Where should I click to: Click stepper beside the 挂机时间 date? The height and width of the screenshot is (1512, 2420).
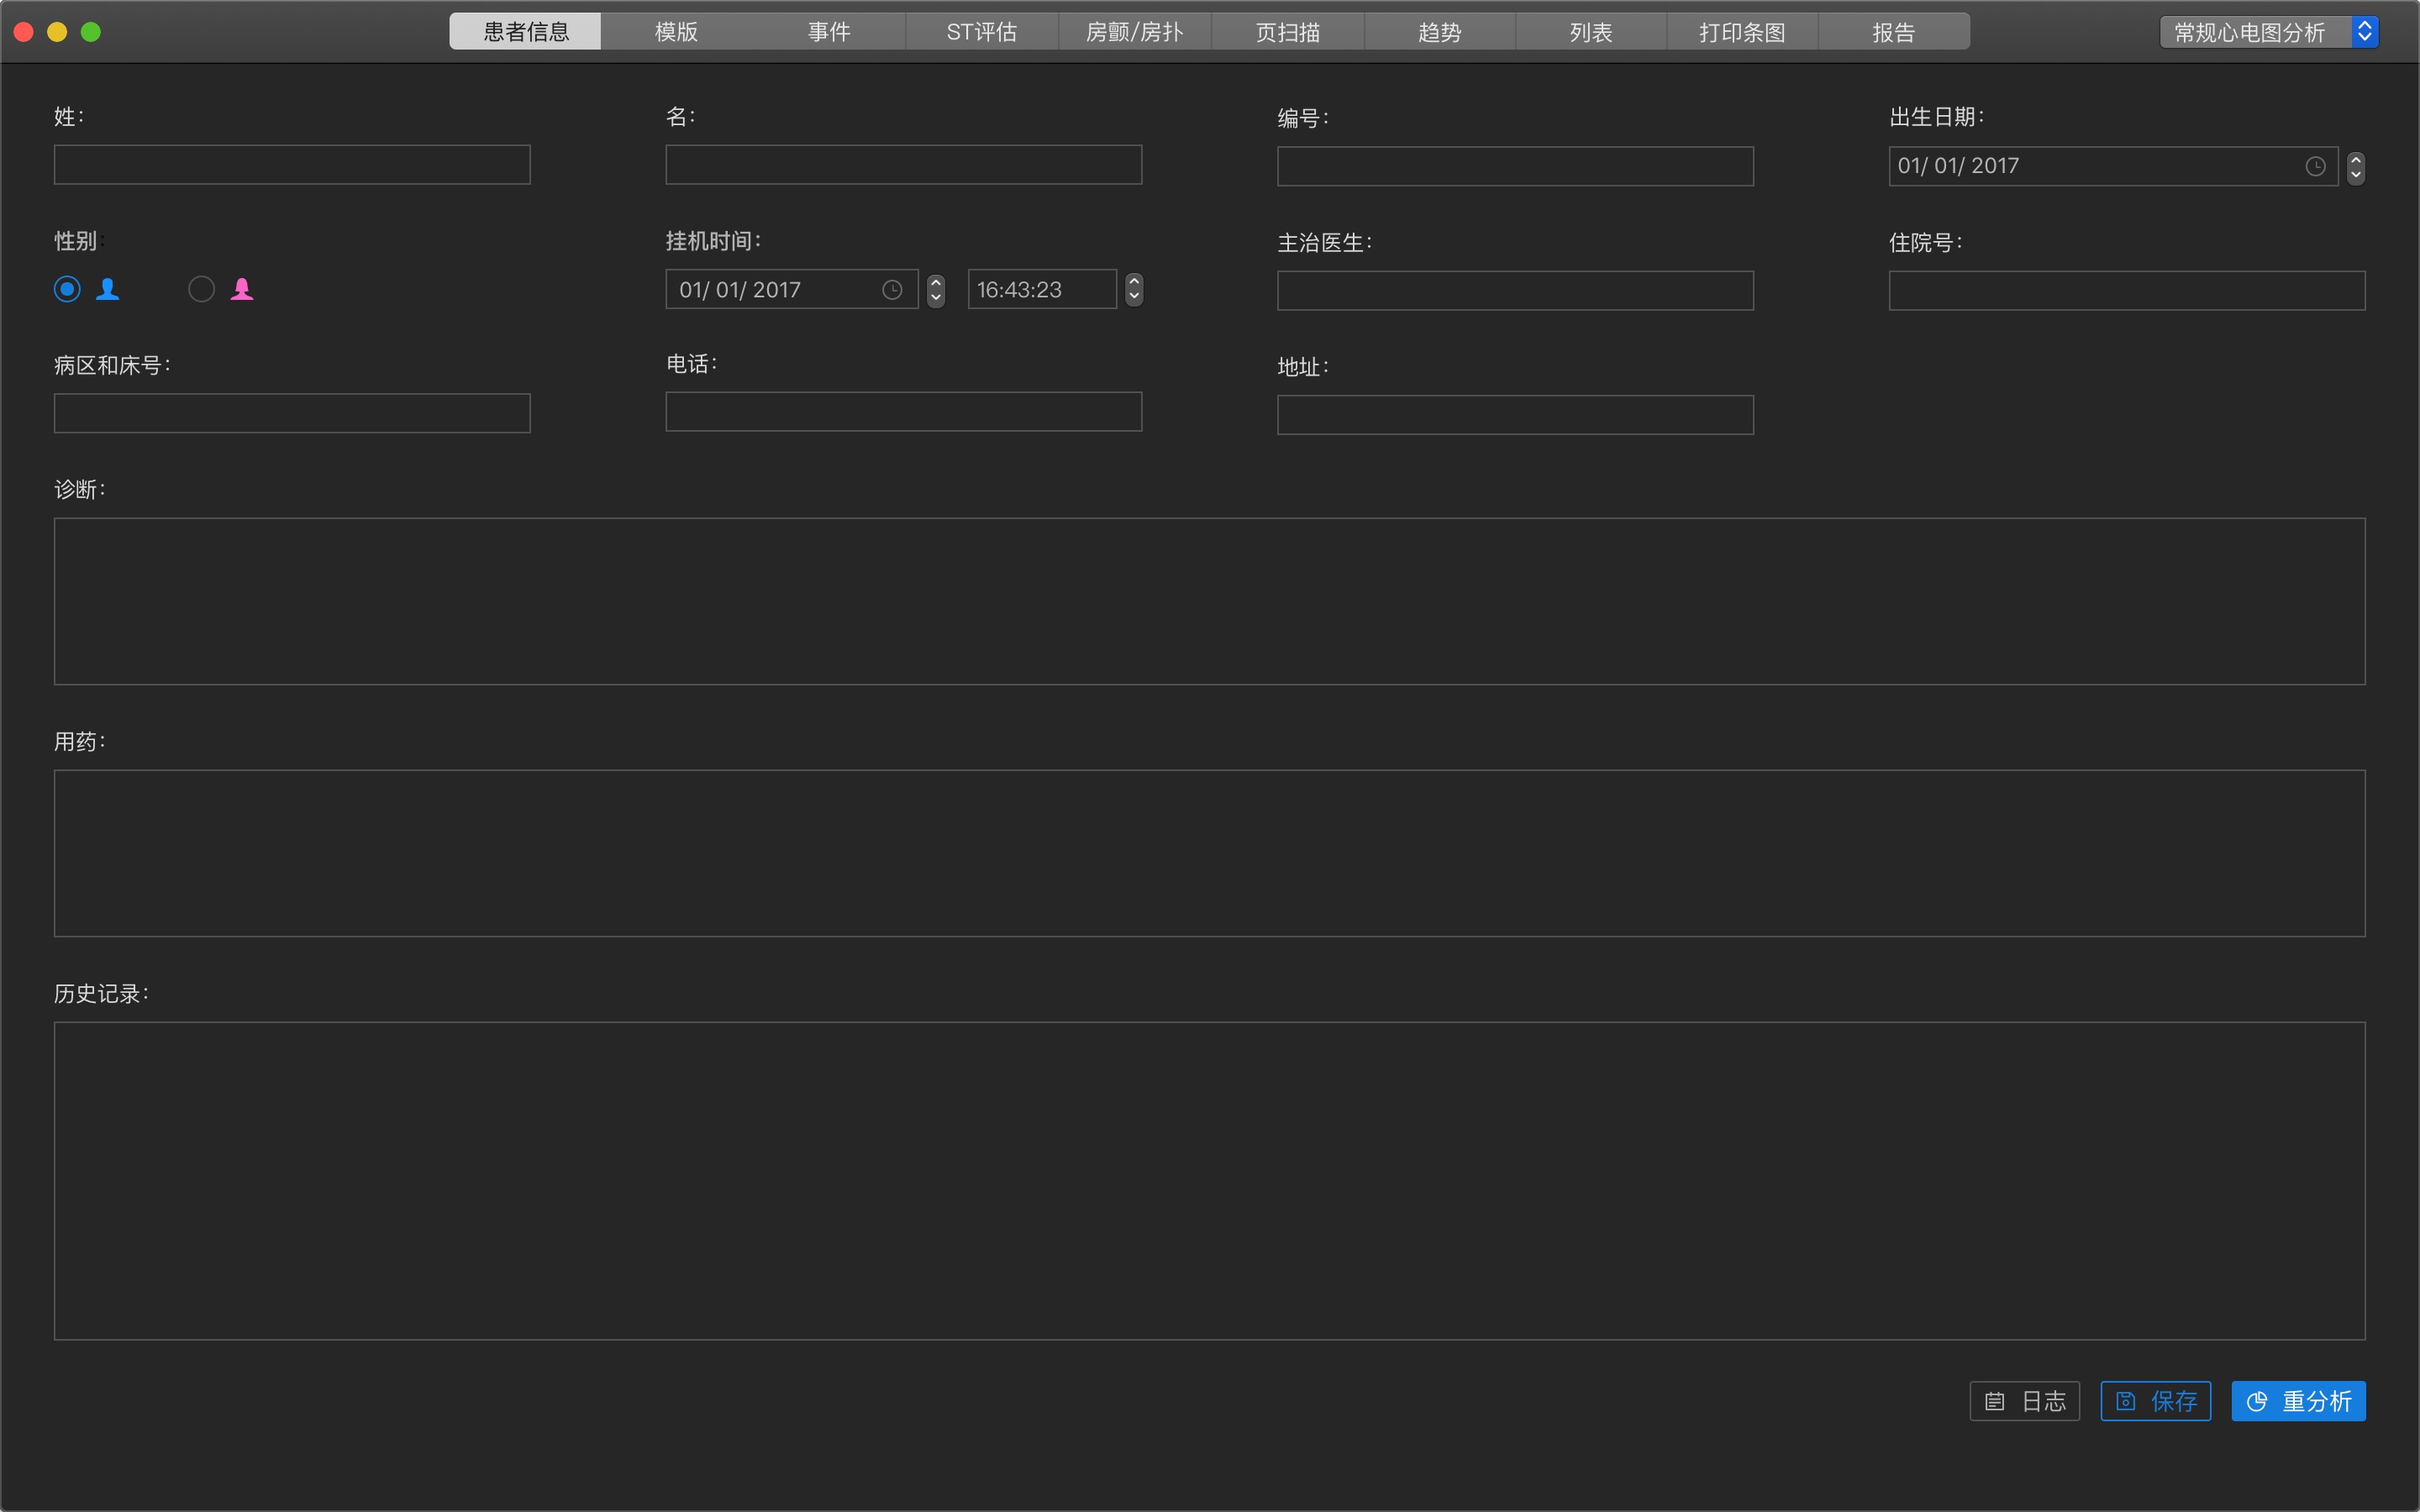pyautogui.click(x=936, y=290)
